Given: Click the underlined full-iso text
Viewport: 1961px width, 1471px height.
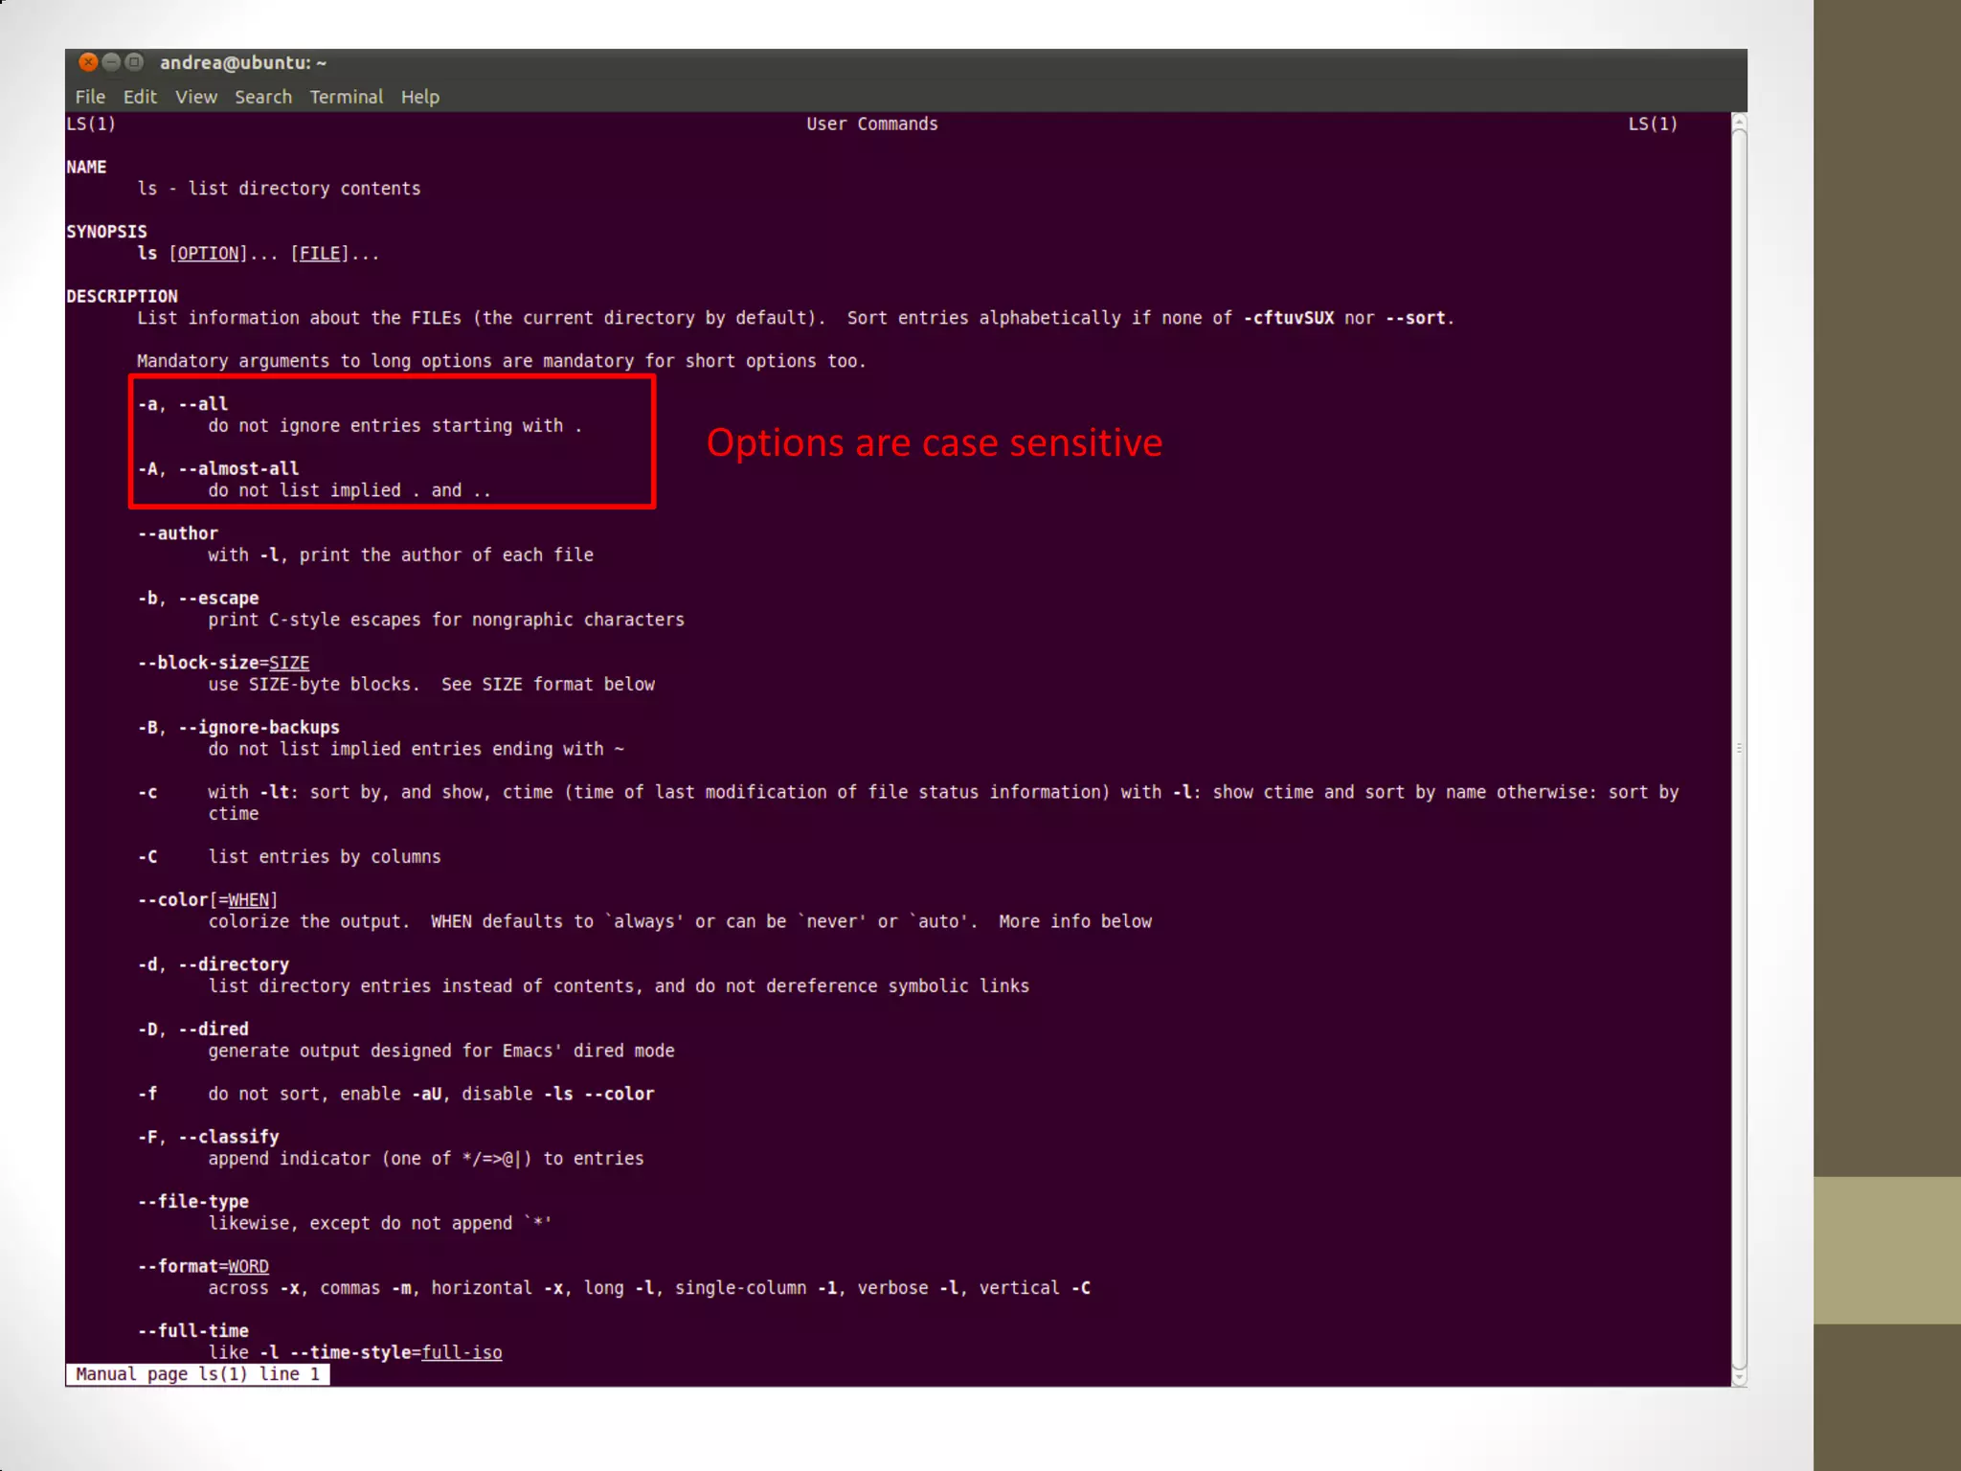Looking at the screenshot, I should coord(462,1352).
